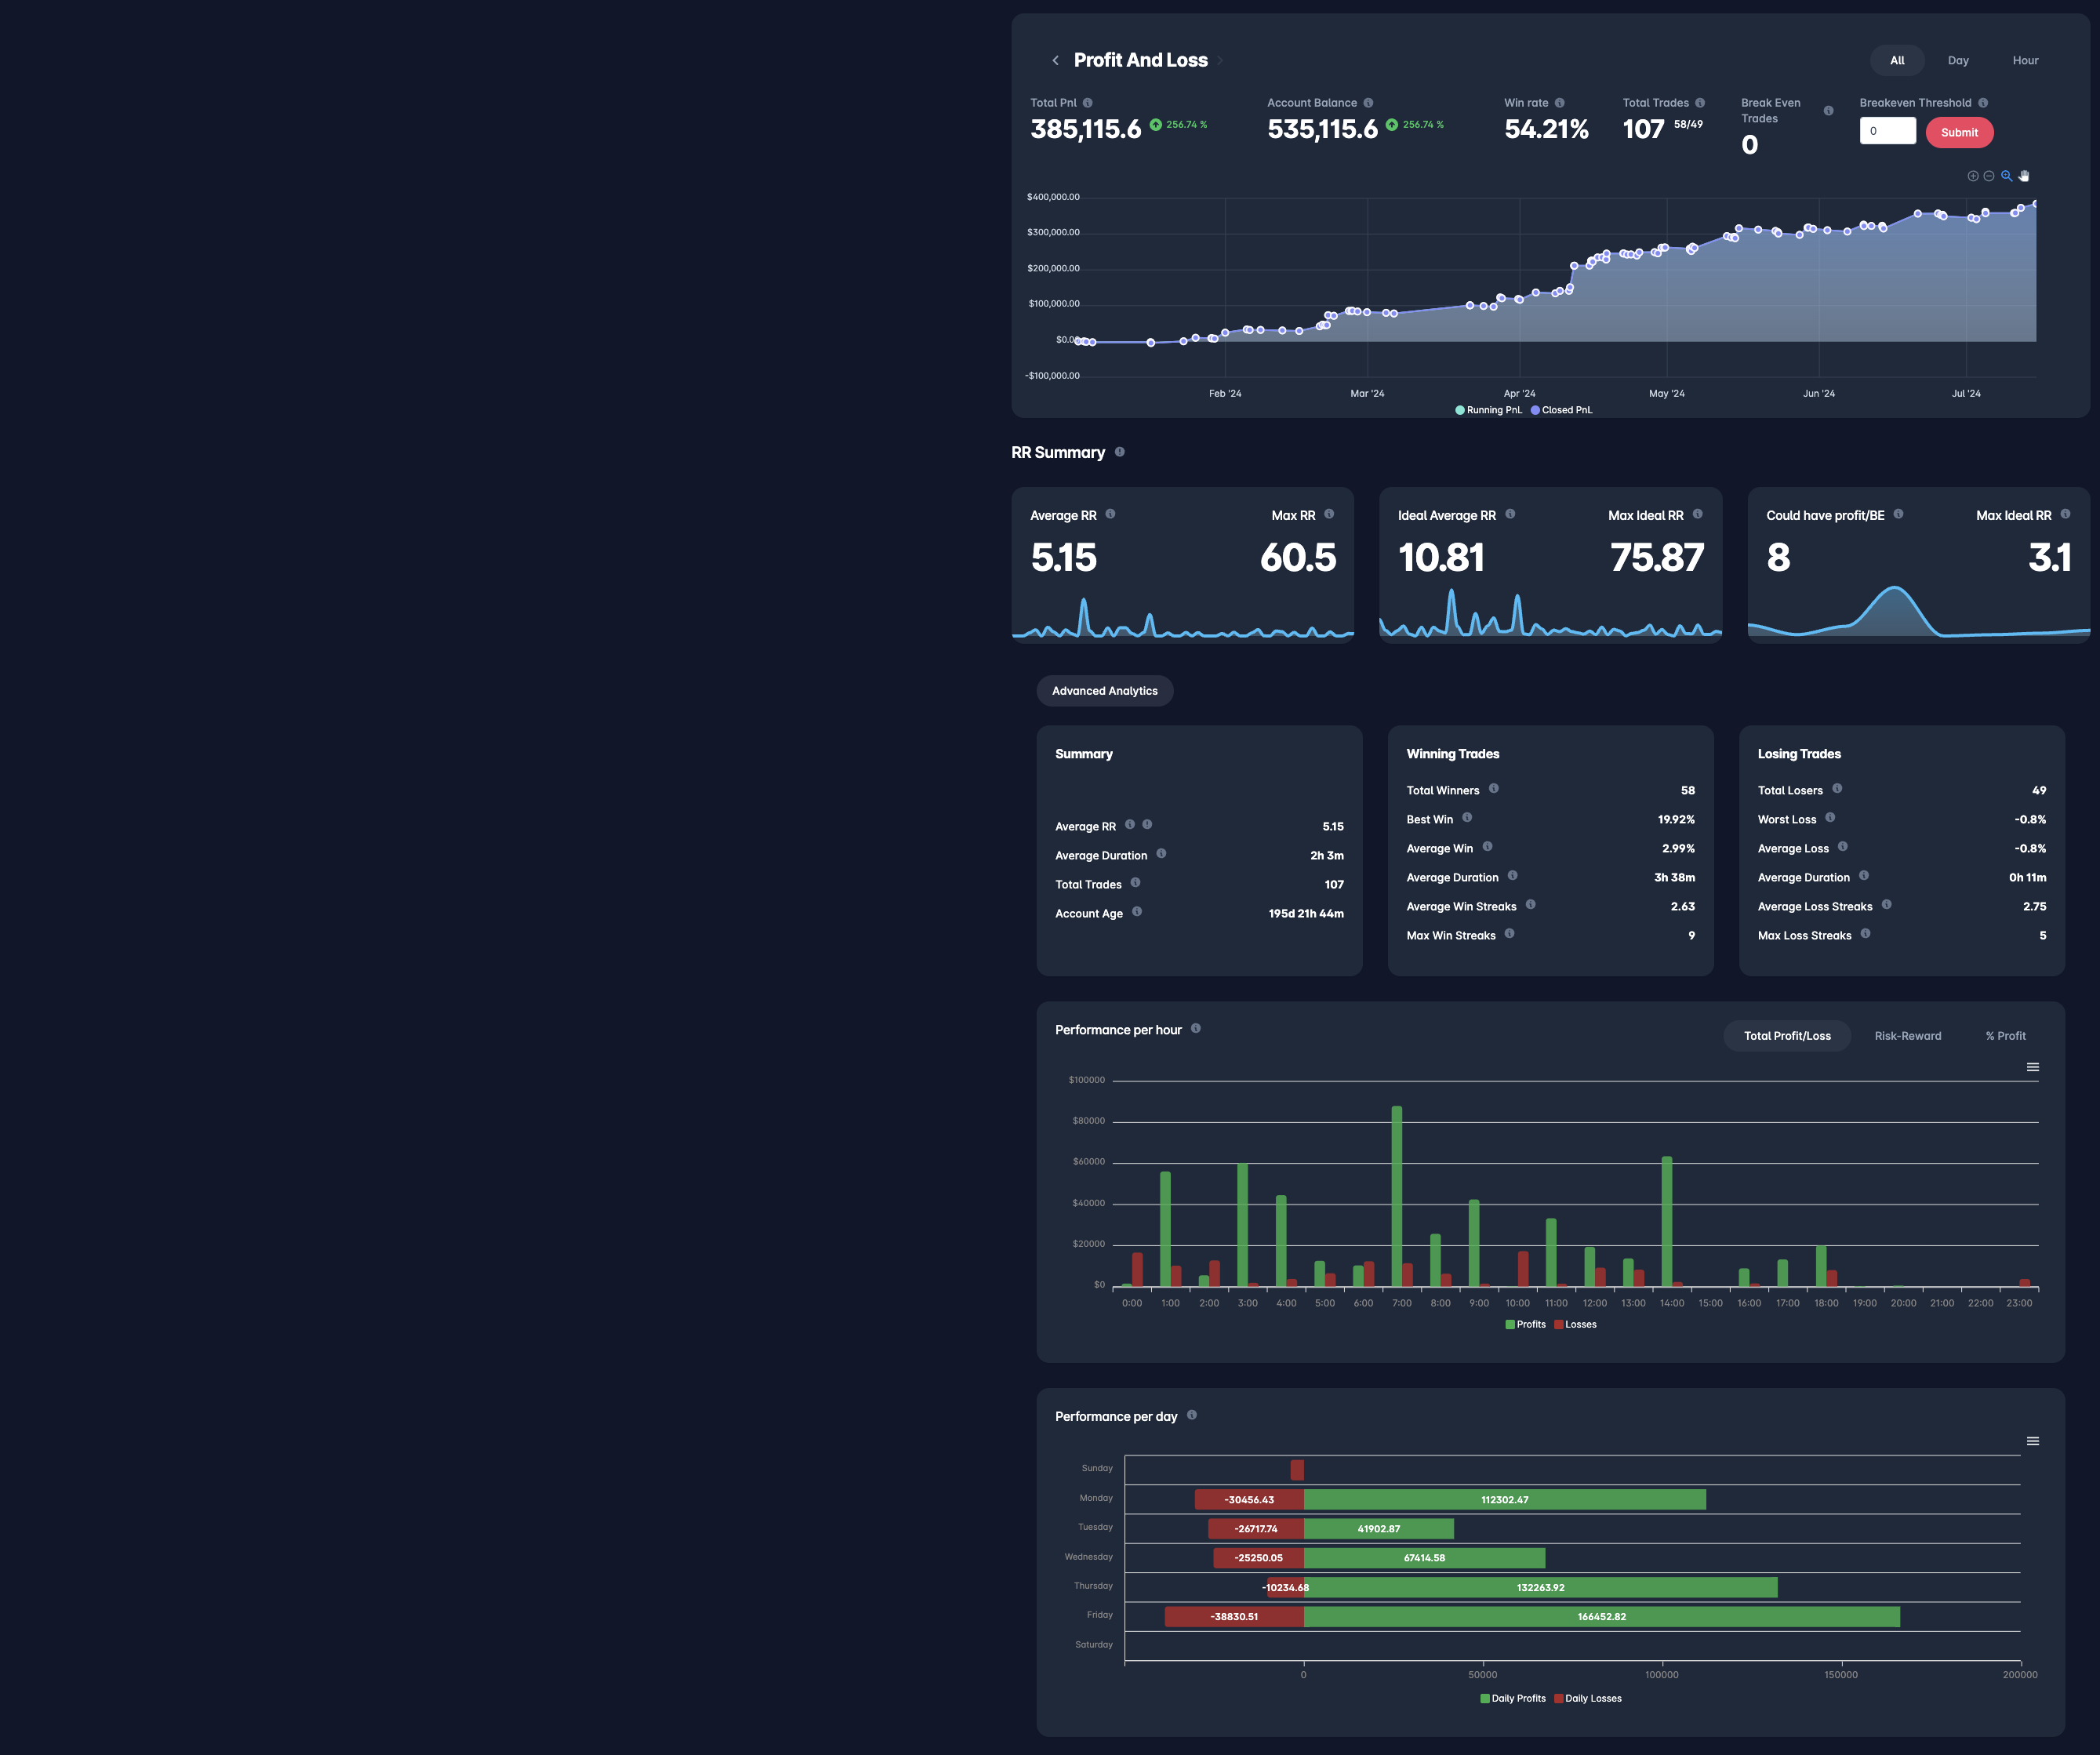Click the info icon next to Account Balance
This screenshot has height=1755, width=2100.
(x=1368, y=103)
